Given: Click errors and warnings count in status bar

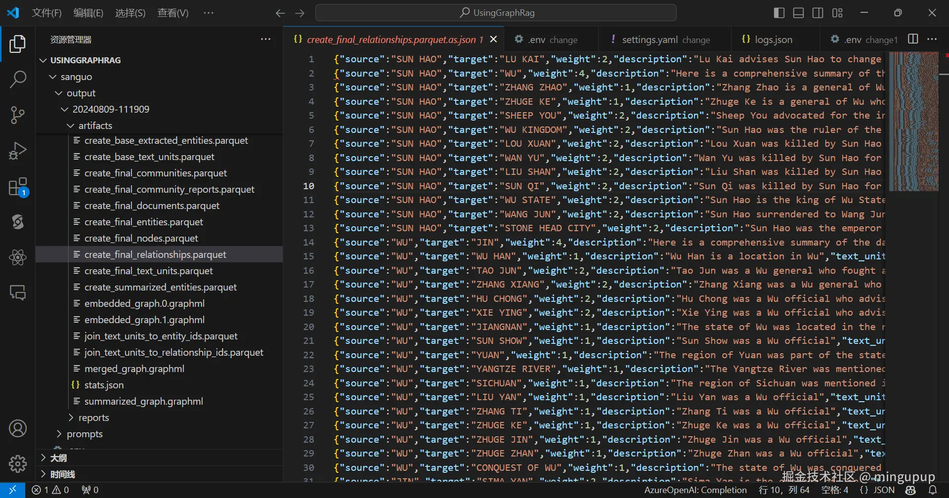Looking at the screenshot, I should click(x=50, y=490).
